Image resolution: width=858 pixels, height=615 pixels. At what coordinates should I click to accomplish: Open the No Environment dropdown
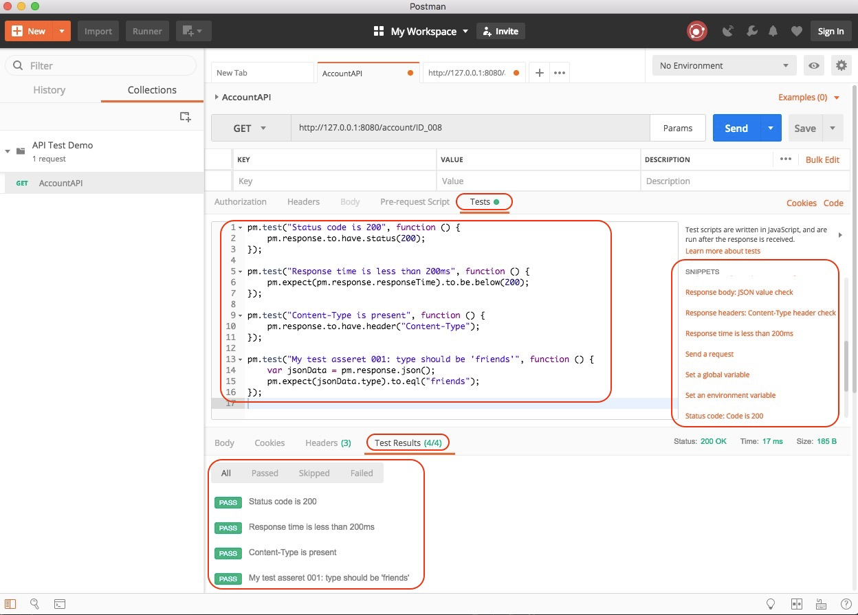tap(723, 66)
